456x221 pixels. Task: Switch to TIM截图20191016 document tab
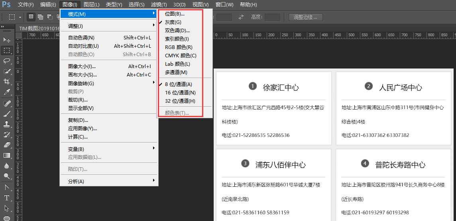click(x=39, y=28)
